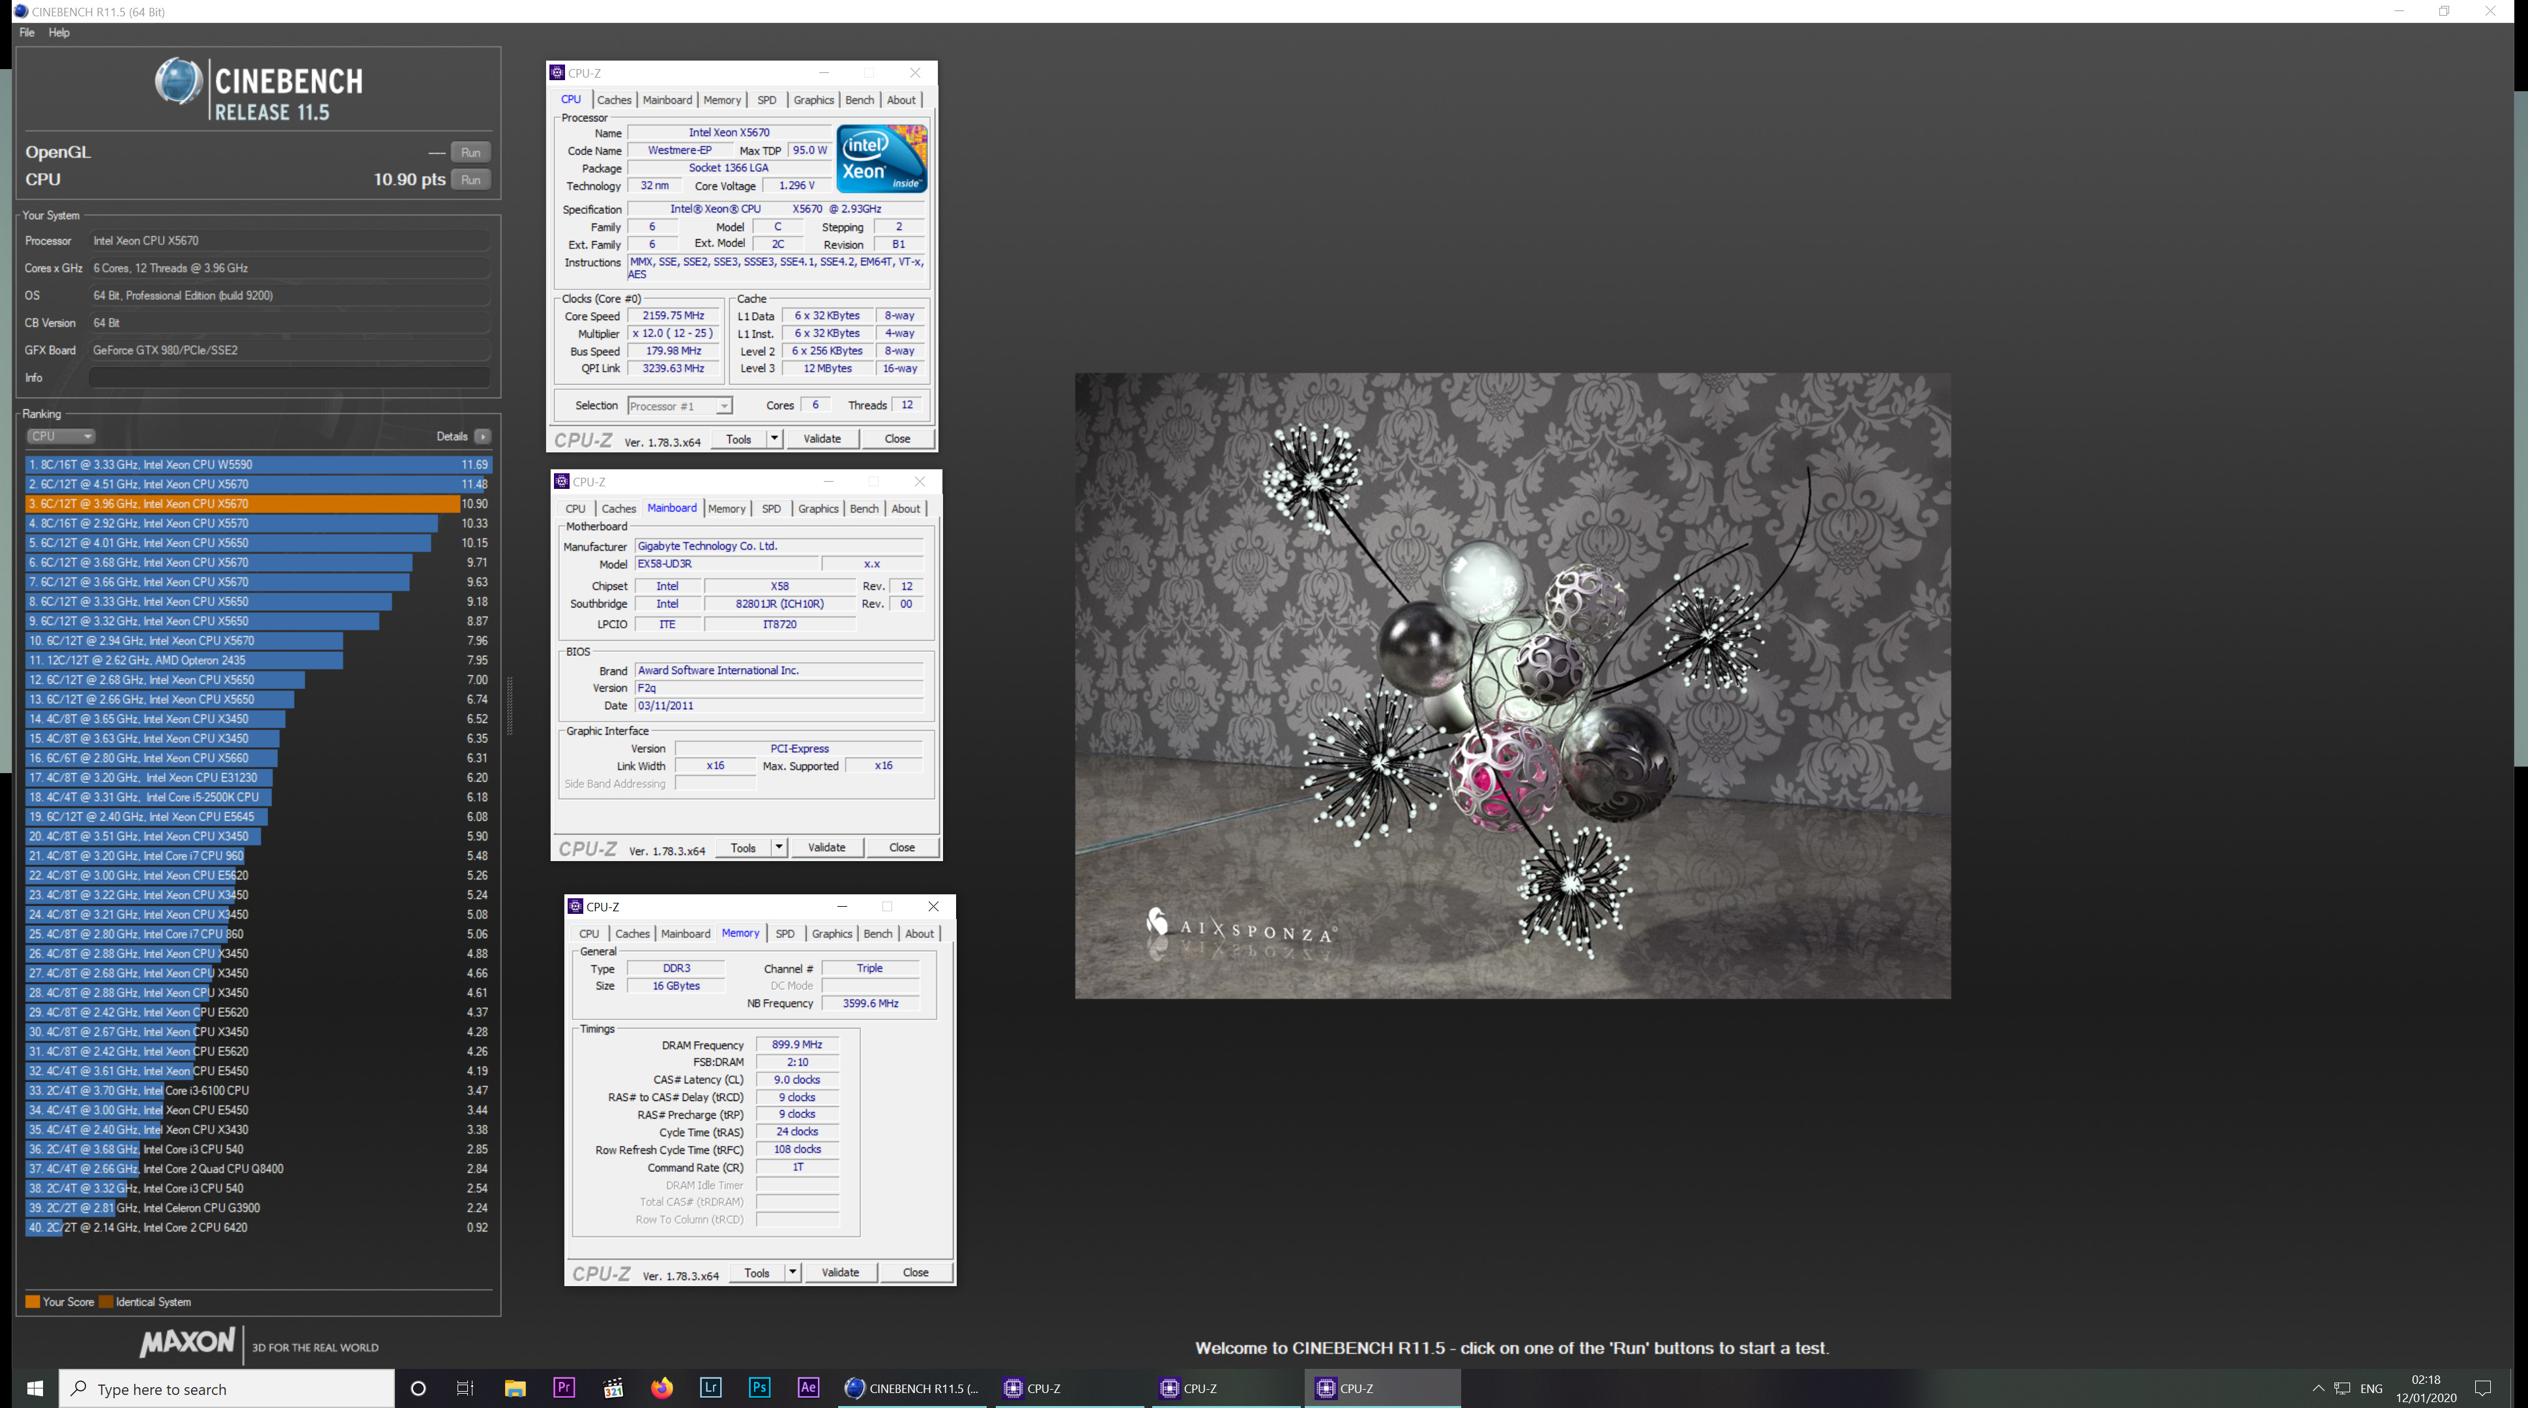Switch to second CPU-Z taskbar button
The width and height of the screenshot is (2528, 1408).
coord(1227,1388)
